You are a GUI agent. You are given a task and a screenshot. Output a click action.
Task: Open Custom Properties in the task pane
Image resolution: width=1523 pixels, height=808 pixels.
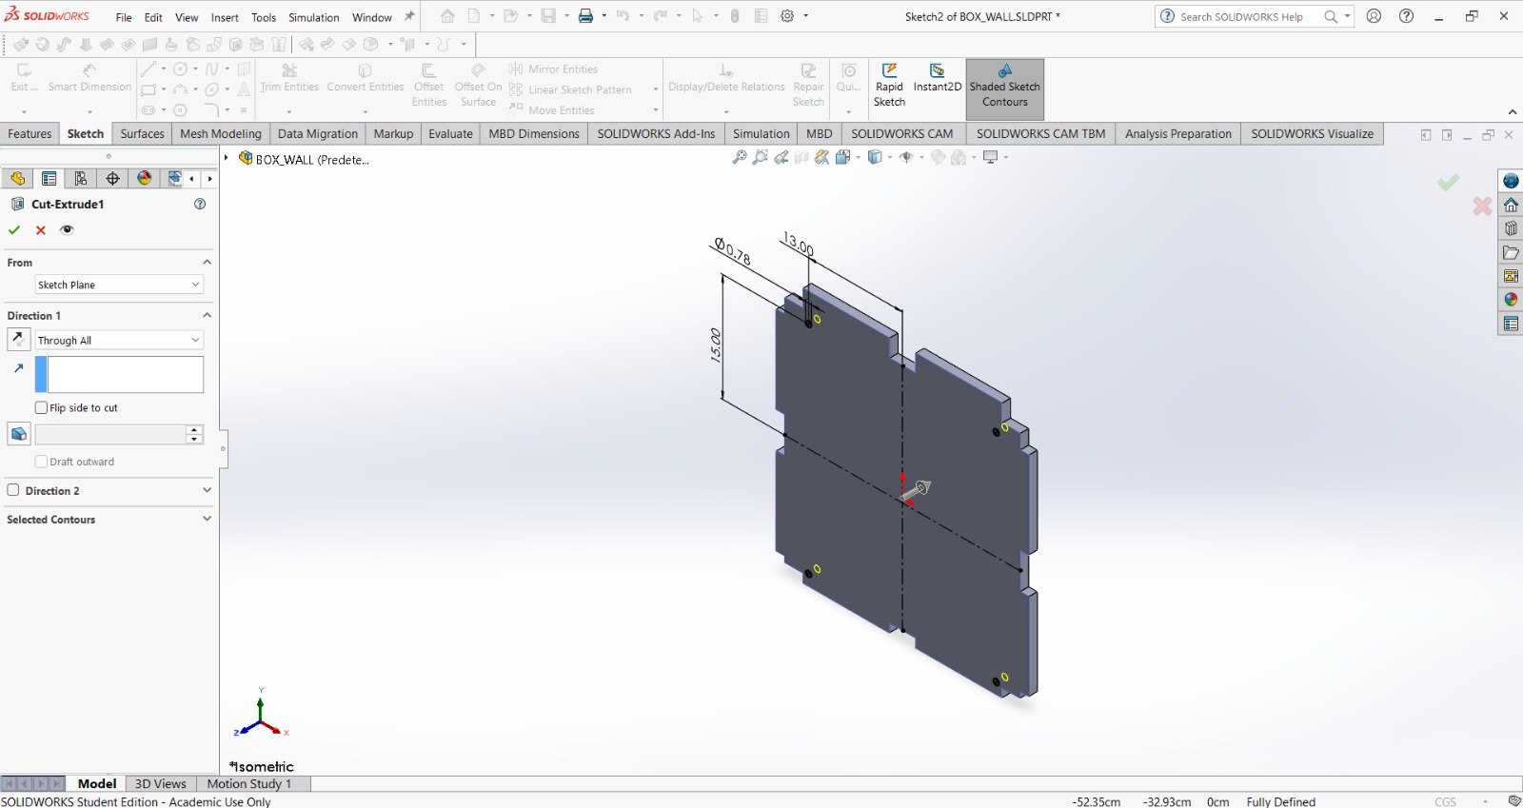(x=1511, y=324)
